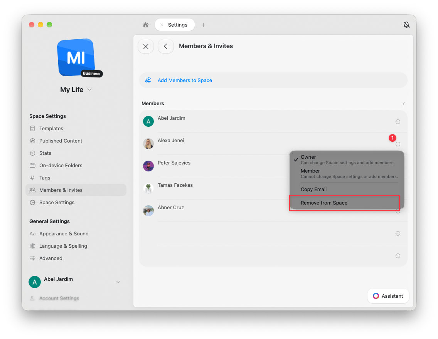Open the options icon for Abel Jardim

pos(398,122)
